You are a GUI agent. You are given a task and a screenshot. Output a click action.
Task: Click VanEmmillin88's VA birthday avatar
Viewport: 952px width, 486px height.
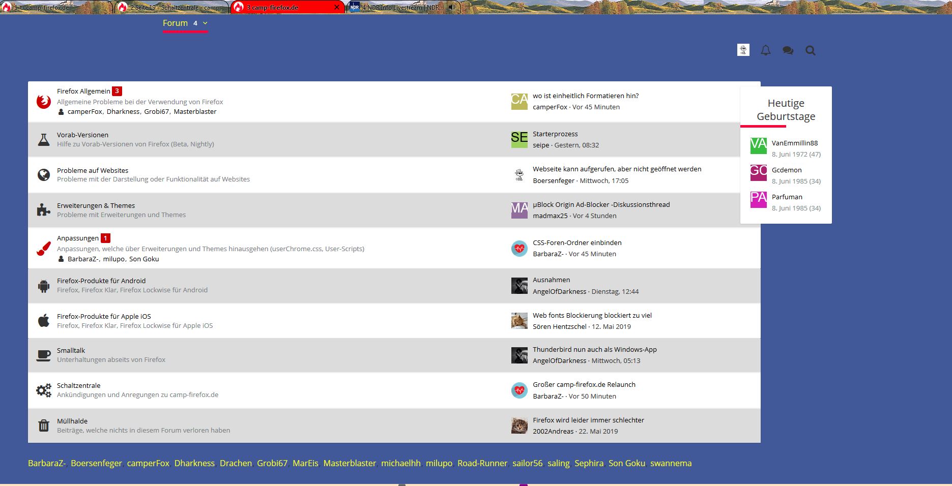point(759,146)
